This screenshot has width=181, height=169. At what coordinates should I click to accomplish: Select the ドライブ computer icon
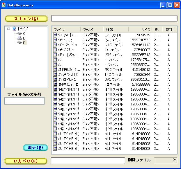pyautogui.click(x=14, y=29)
